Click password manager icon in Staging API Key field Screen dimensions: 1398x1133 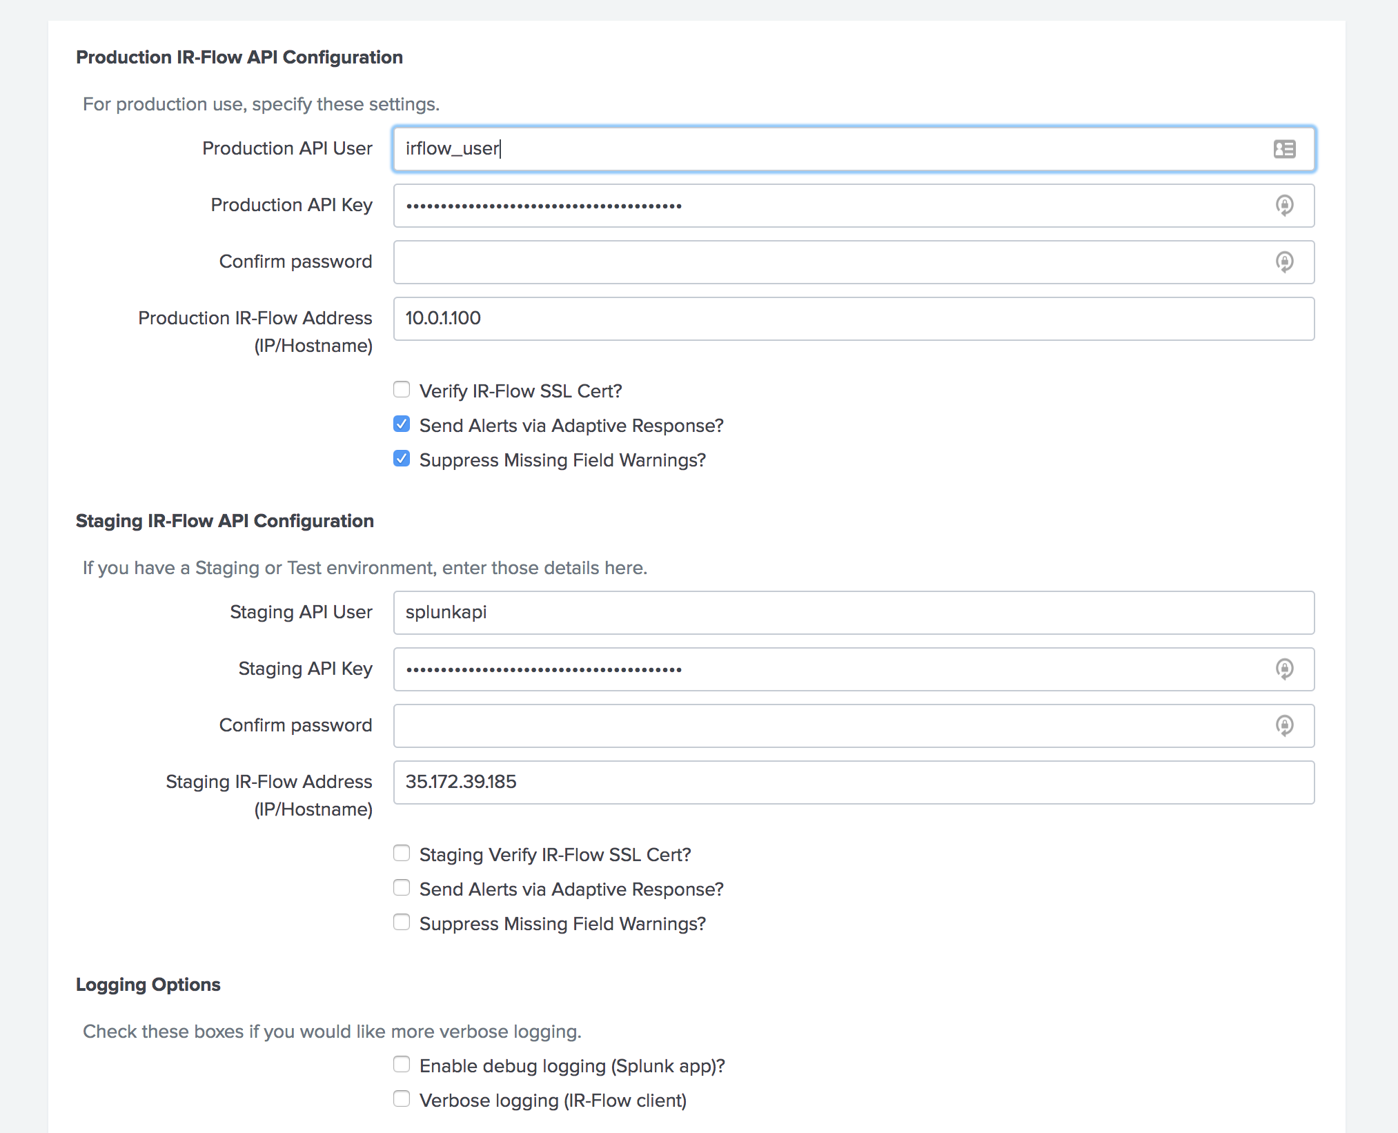(1284, 669)
